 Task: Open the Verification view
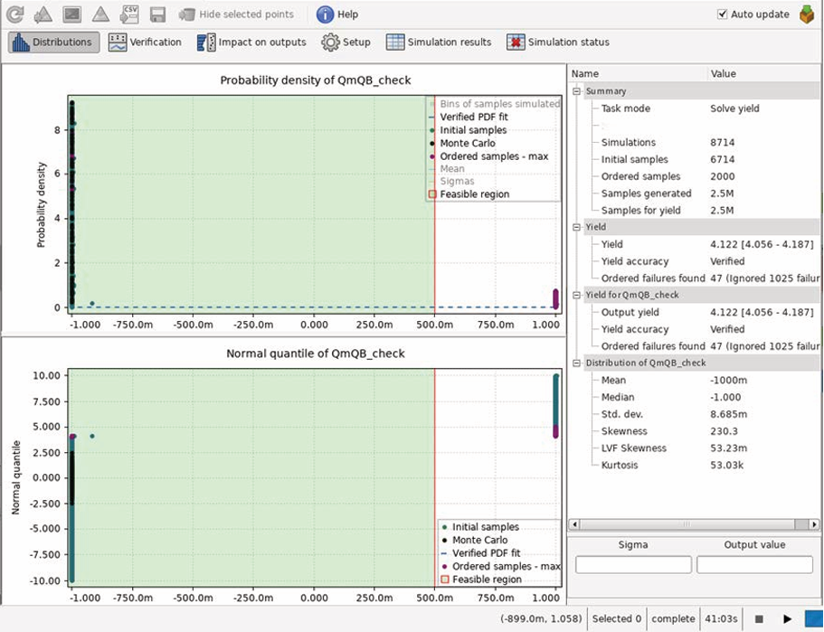point(145,42)
